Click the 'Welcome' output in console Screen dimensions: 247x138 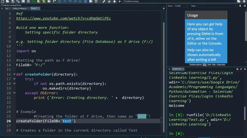[176, 106]
